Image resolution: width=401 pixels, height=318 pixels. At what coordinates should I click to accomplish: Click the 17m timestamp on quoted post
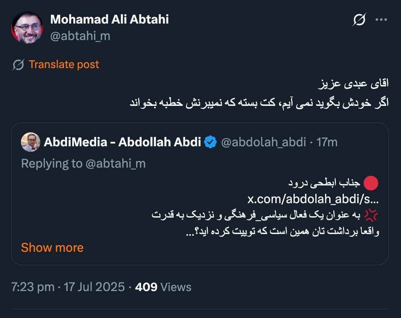pos(327,142)
